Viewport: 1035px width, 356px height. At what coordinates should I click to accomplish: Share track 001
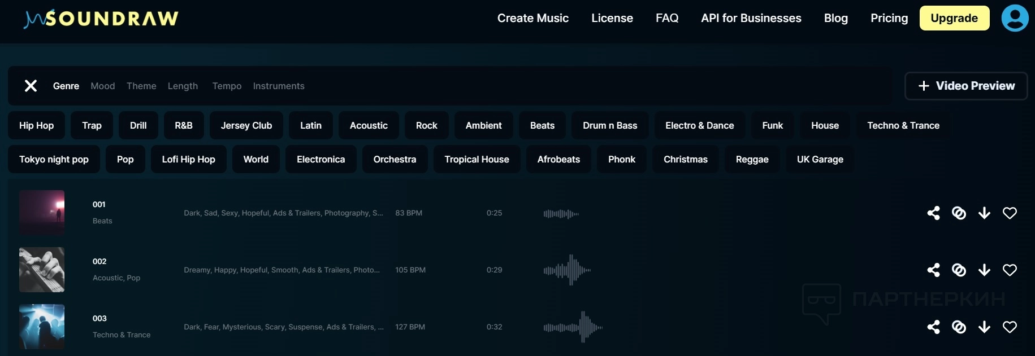tap(933, 213)
